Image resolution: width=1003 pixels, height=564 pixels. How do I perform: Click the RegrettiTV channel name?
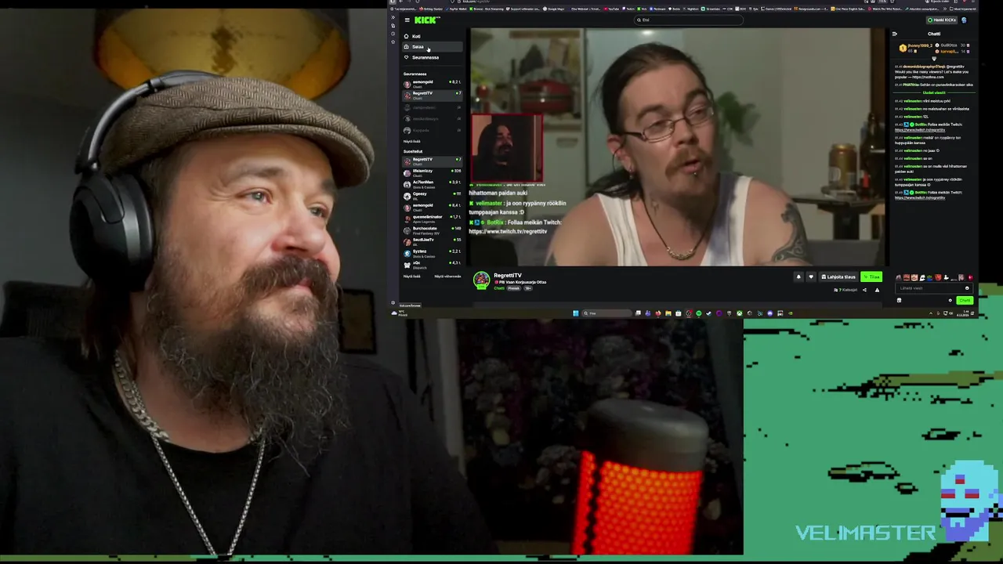[x=507, y=276]
